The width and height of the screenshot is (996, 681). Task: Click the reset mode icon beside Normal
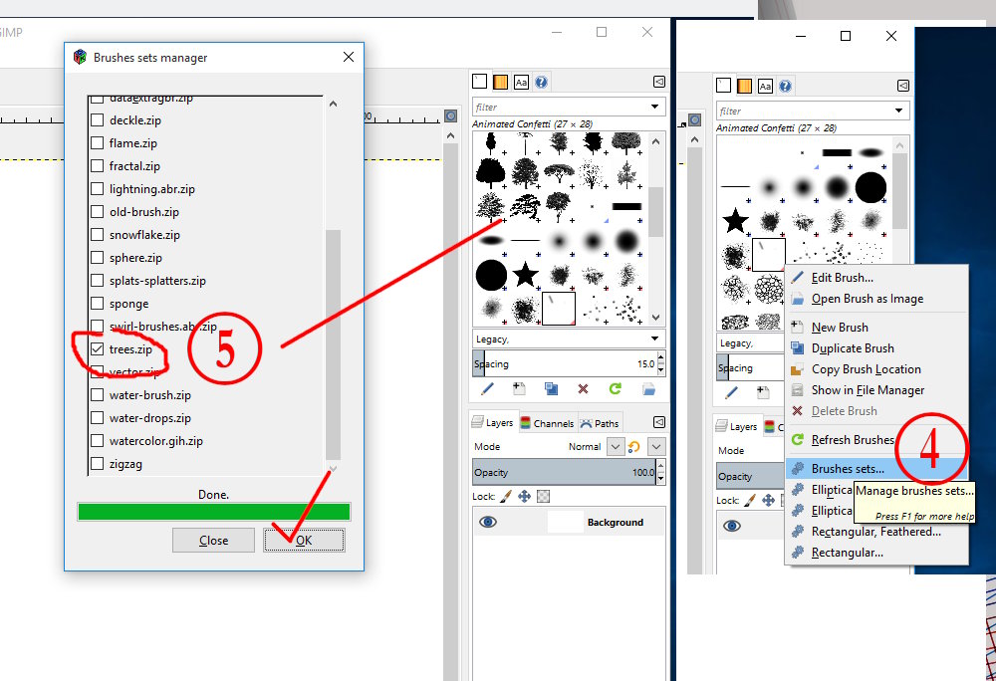click(x=633, y=447)
